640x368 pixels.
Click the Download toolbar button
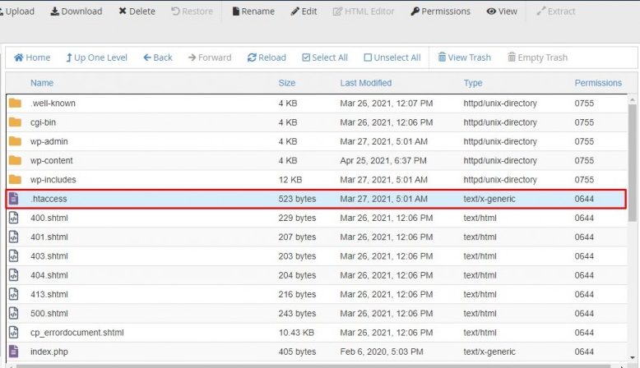point(76,11)
